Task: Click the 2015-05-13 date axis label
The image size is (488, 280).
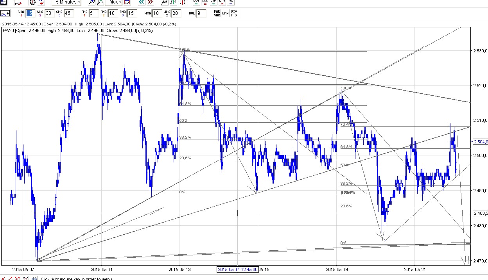Action: (x=180, y=269)
